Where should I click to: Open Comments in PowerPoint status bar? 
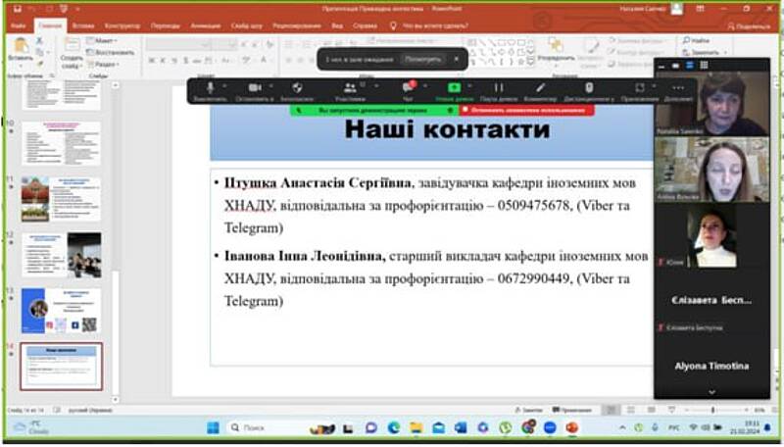572,410
